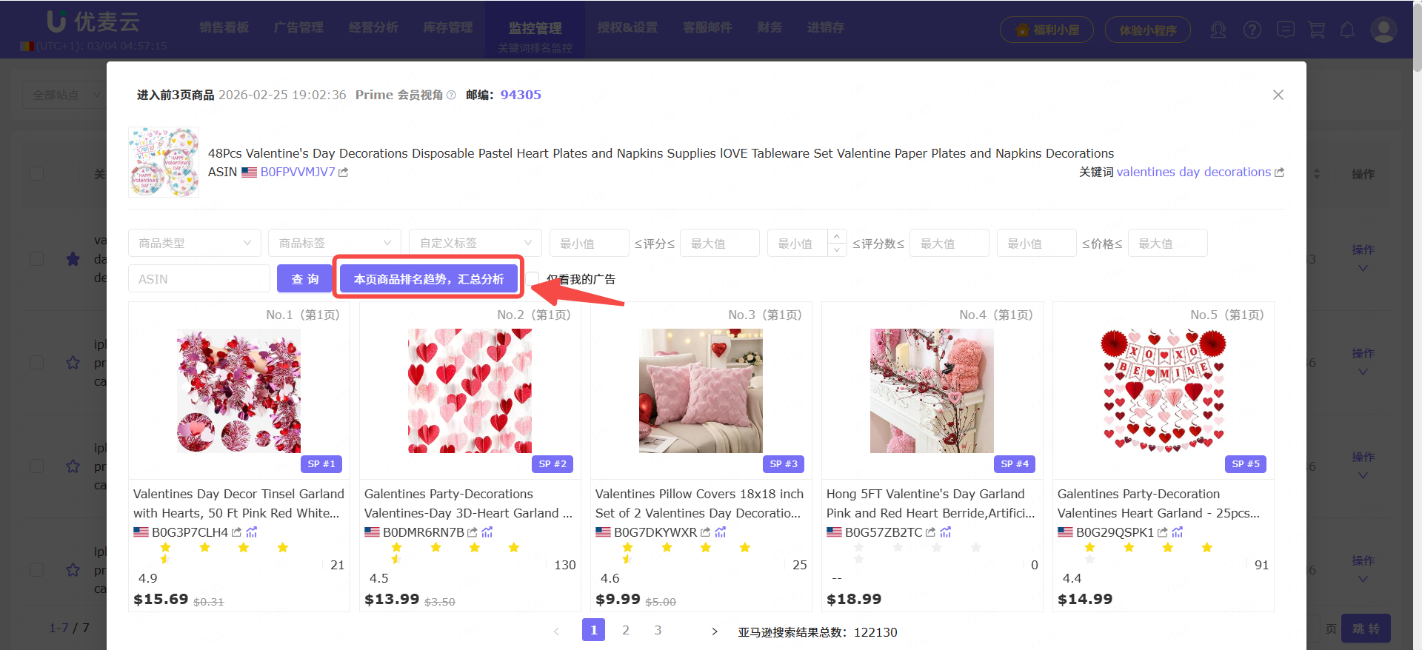This screenshot has height=650, width=1422.
Task: Go to page 3 of results
Action: (x=658, y=630)
